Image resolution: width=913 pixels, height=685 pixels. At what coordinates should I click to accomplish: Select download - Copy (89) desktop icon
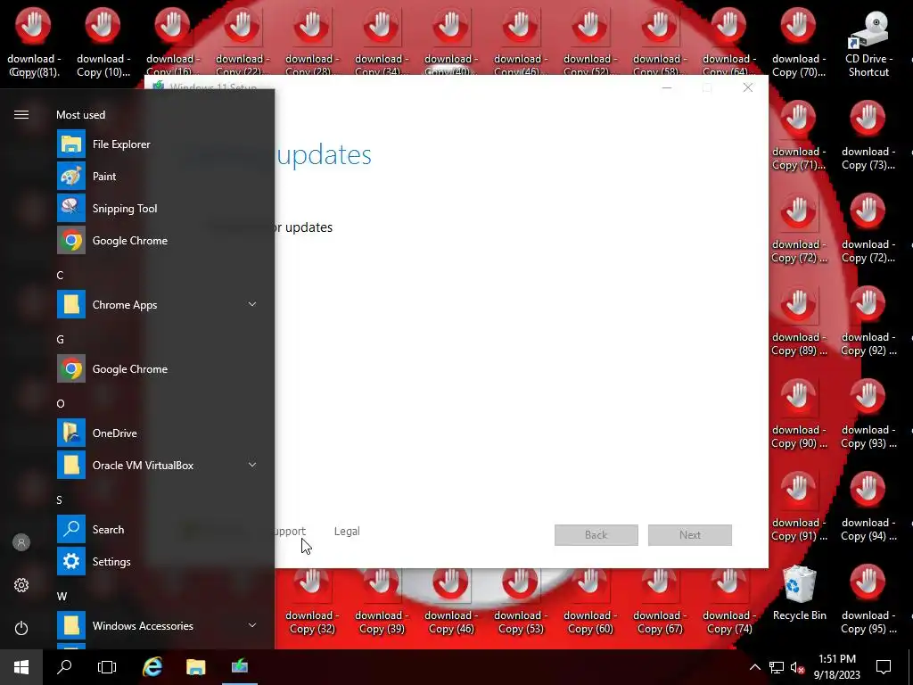pos(798,321)
